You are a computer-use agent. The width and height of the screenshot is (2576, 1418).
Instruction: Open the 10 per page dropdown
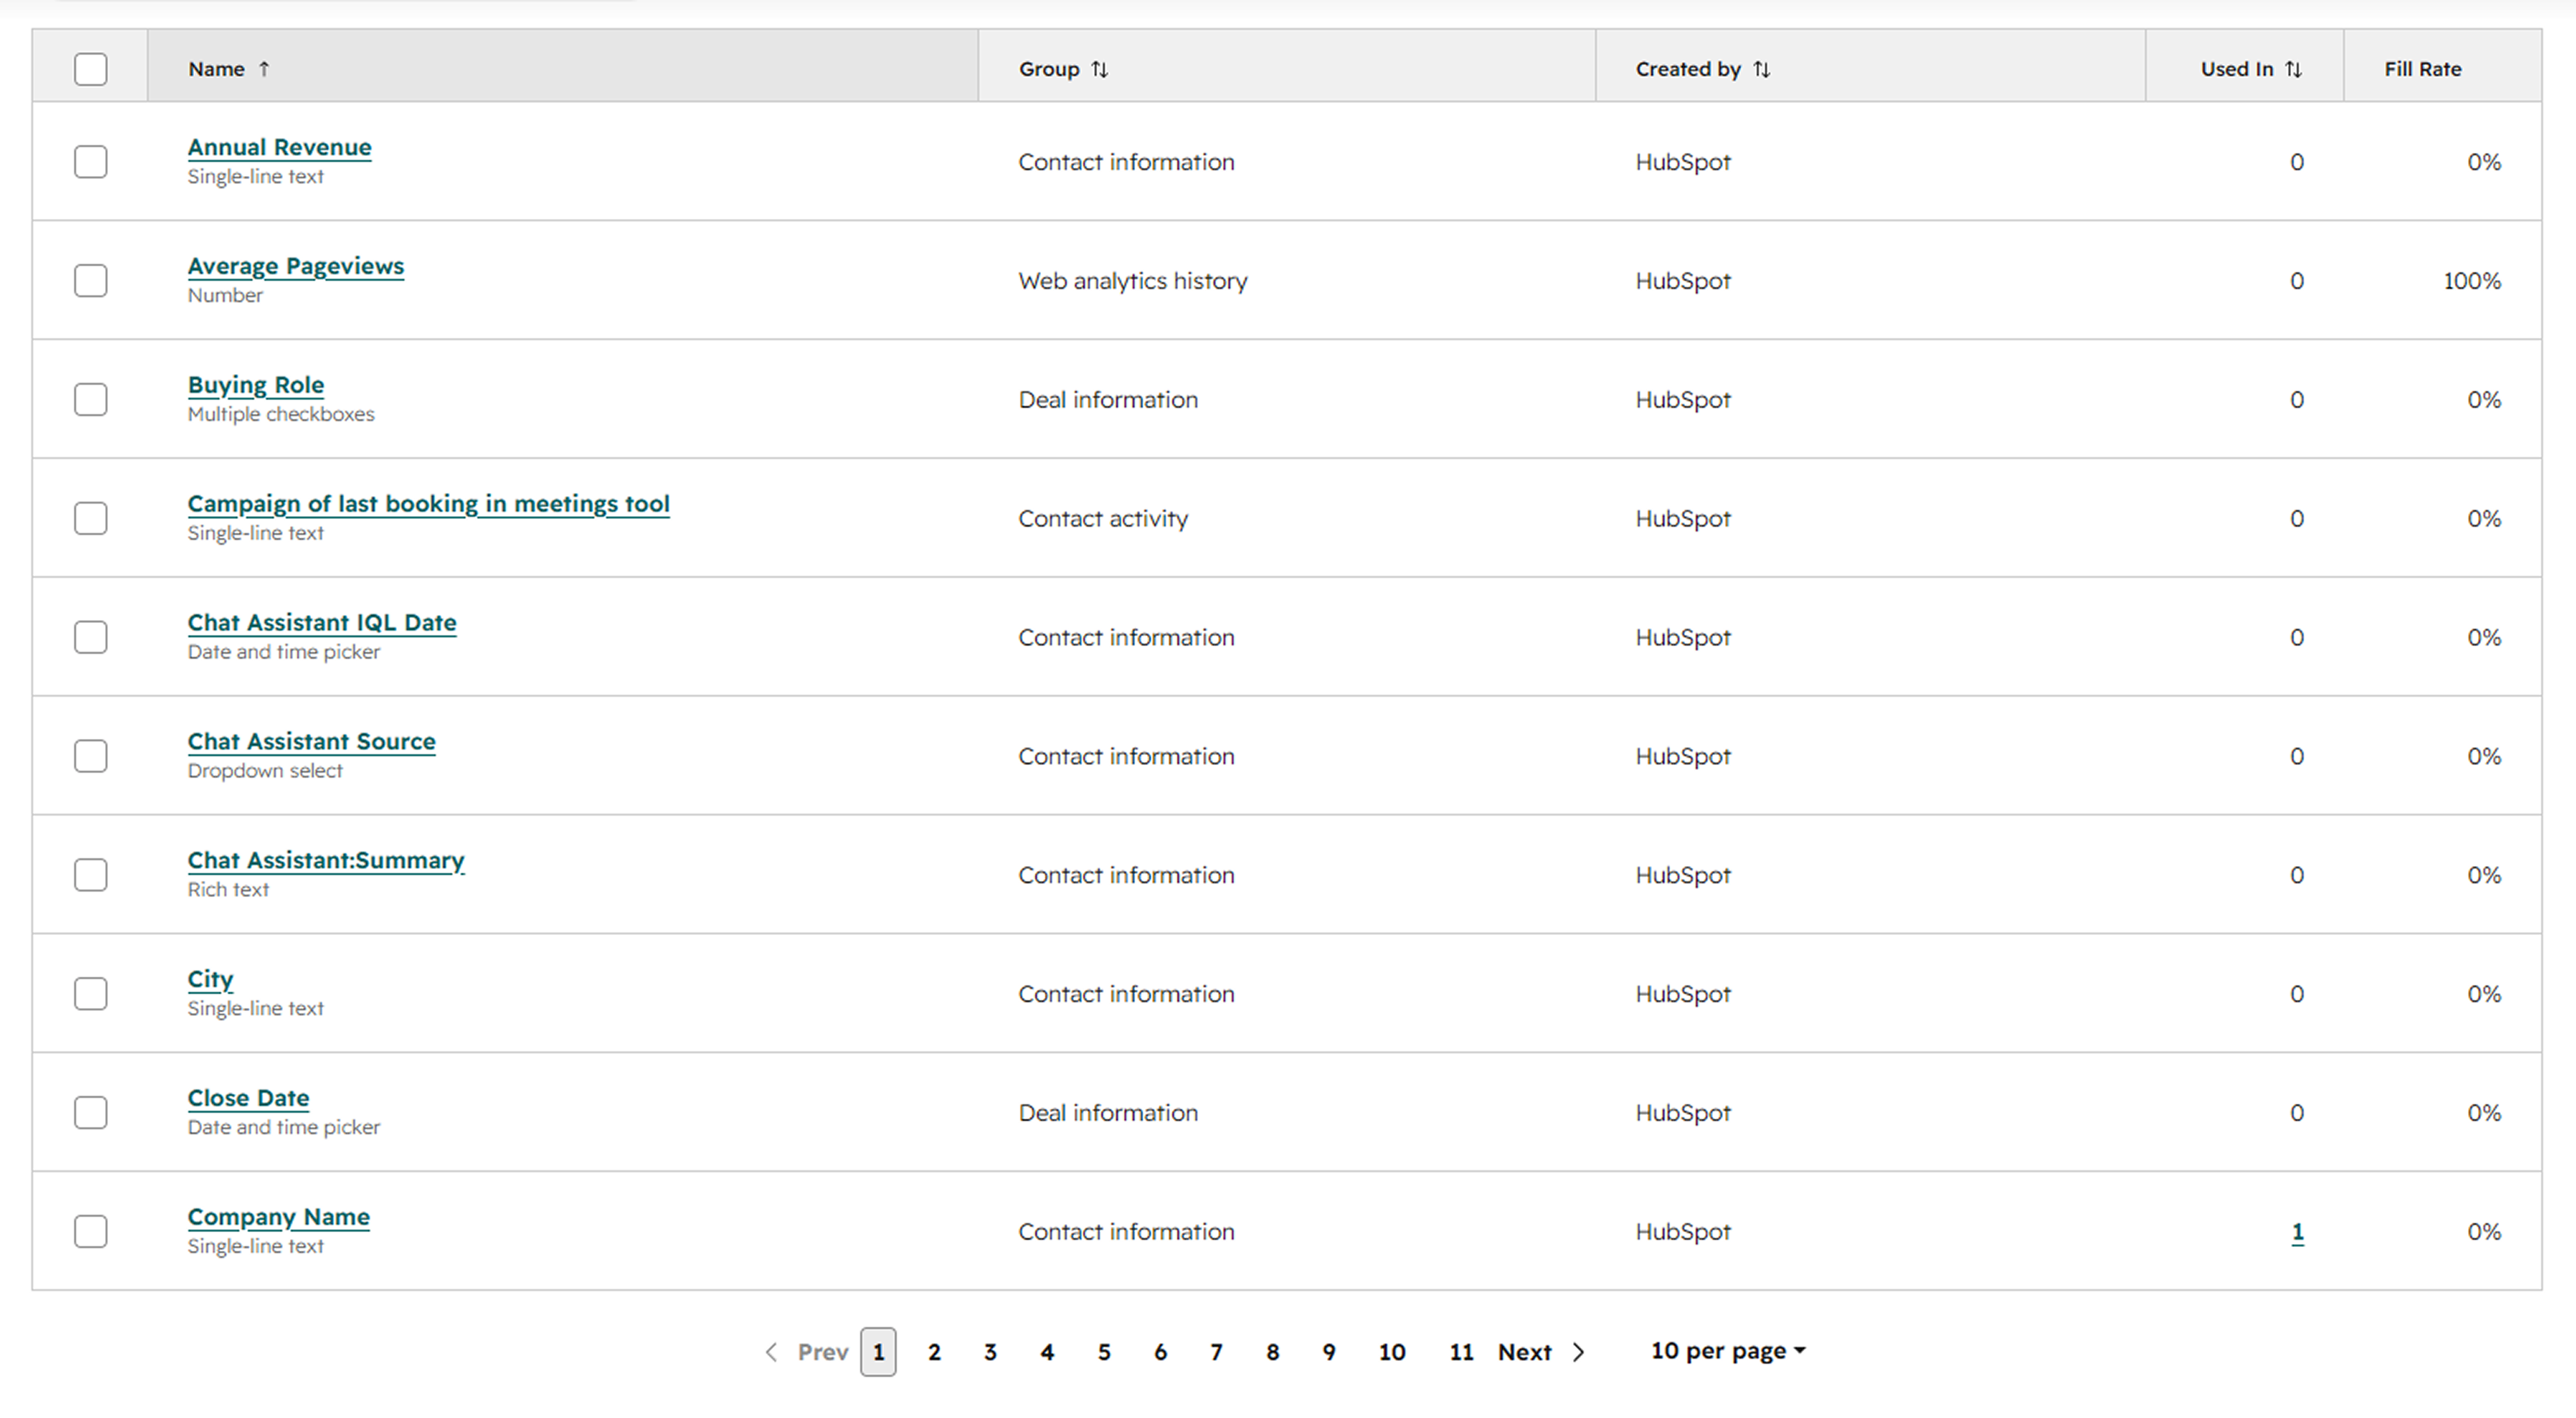pos(1728,1351)
